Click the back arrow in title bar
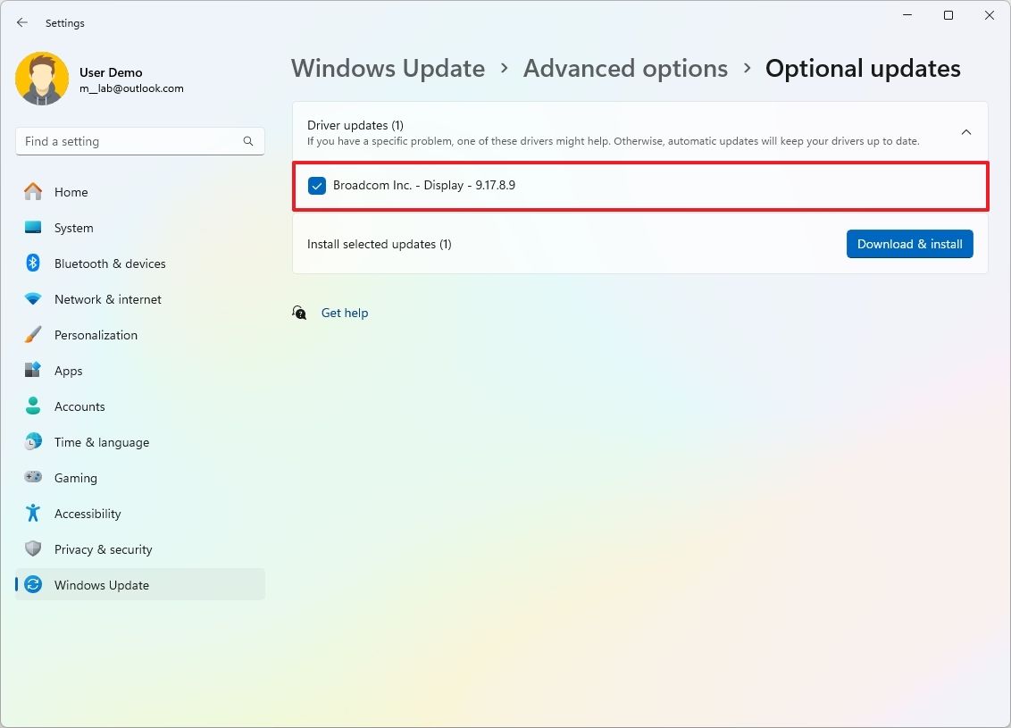Screen dimensions: 1011x728 coord(22,23)
